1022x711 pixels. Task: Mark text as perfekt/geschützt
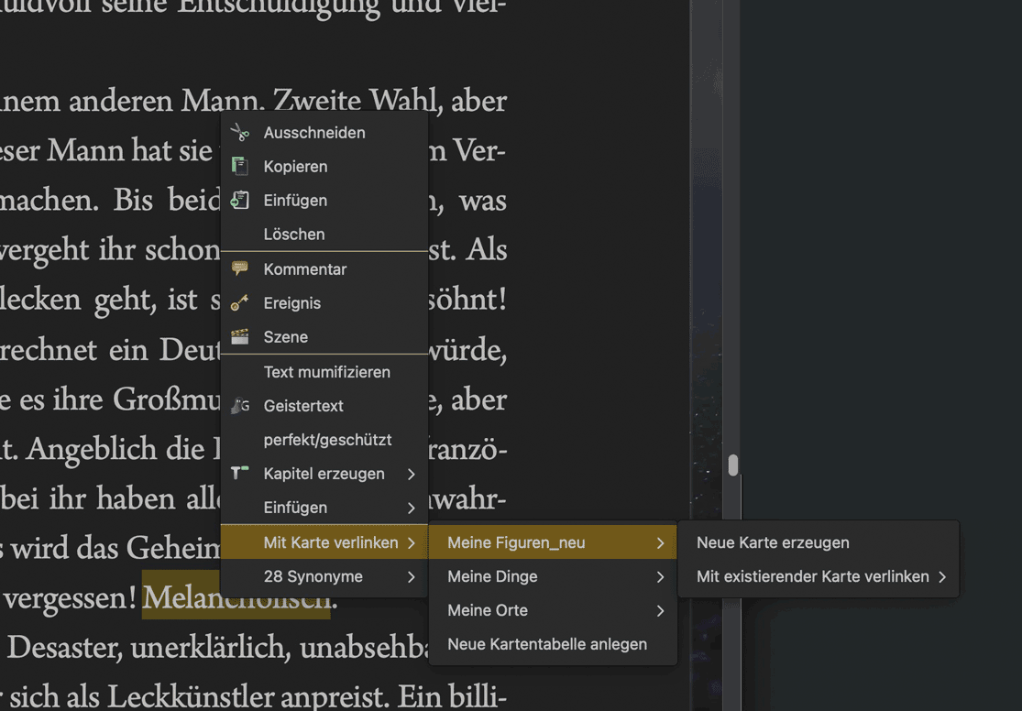pyautogui.click(x=324, y=440)
